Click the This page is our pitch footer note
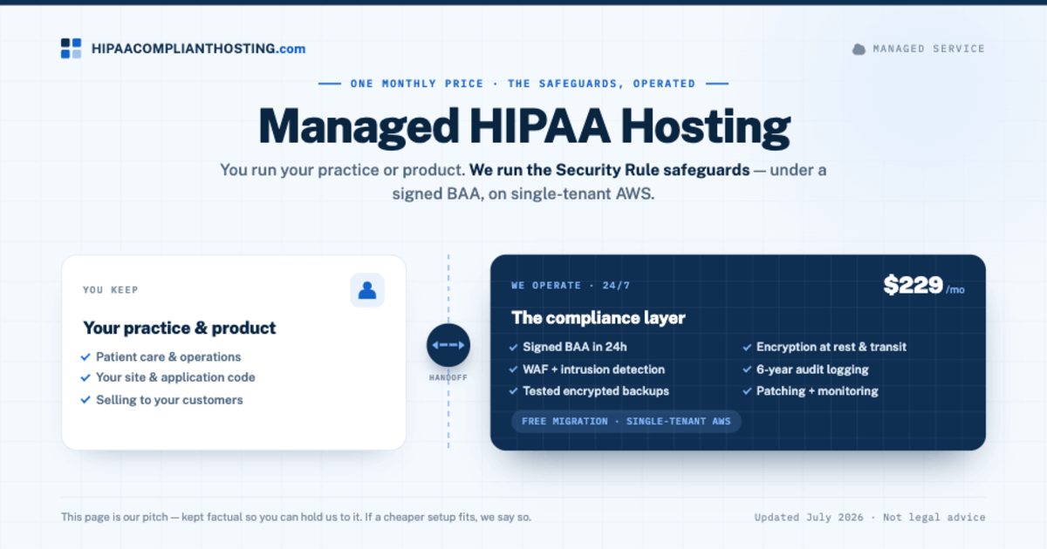The width and height of the screenshot is (1047, 549). 296,517
